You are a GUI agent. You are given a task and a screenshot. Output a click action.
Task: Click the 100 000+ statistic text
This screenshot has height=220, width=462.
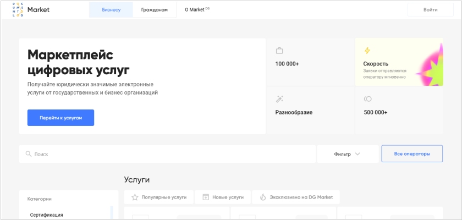tap(287, 64)
